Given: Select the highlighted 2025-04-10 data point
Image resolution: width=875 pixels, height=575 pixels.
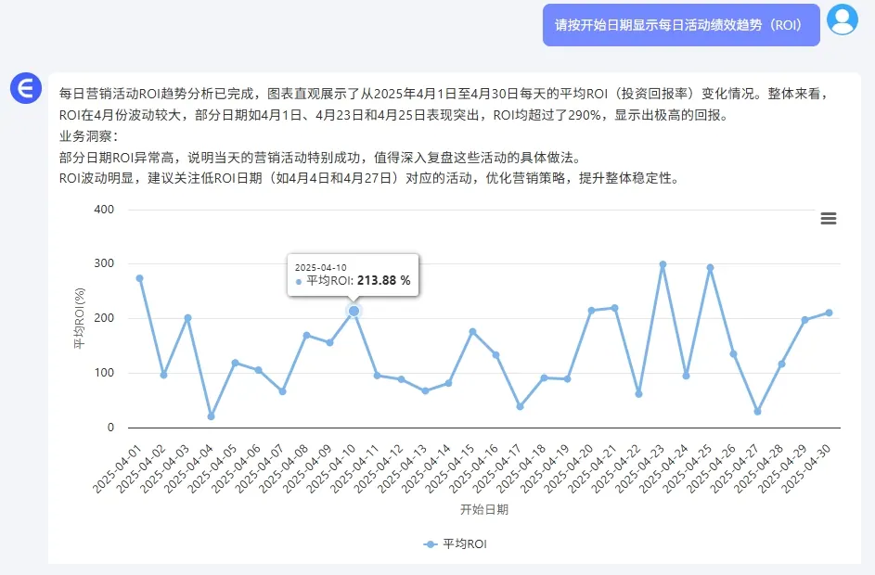Looking at the screenshot, I should click(354, 311).
